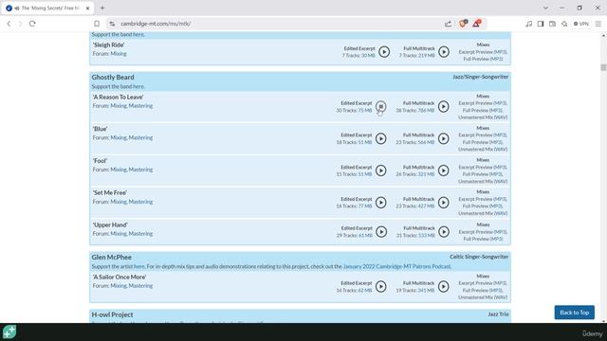Click the 'Glen McPhee' artist heading
Image resolution: width=607 pixels, height=341 pixels.
pos(112,257)
